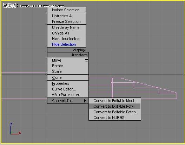Screen dimensions: 185x145
Task: Click the Convert To submenu arrow
Action: tap(85, 101)
